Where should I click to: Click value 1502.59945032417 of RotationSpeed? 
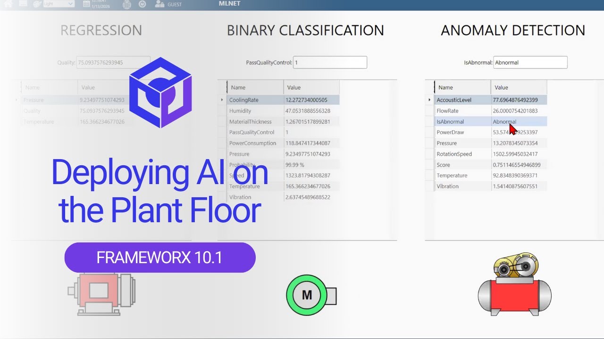[x=515, y=154]
